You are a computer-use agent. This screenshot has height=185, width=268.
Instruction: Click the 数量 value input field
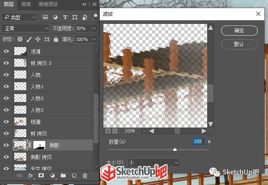click(199, 141)
